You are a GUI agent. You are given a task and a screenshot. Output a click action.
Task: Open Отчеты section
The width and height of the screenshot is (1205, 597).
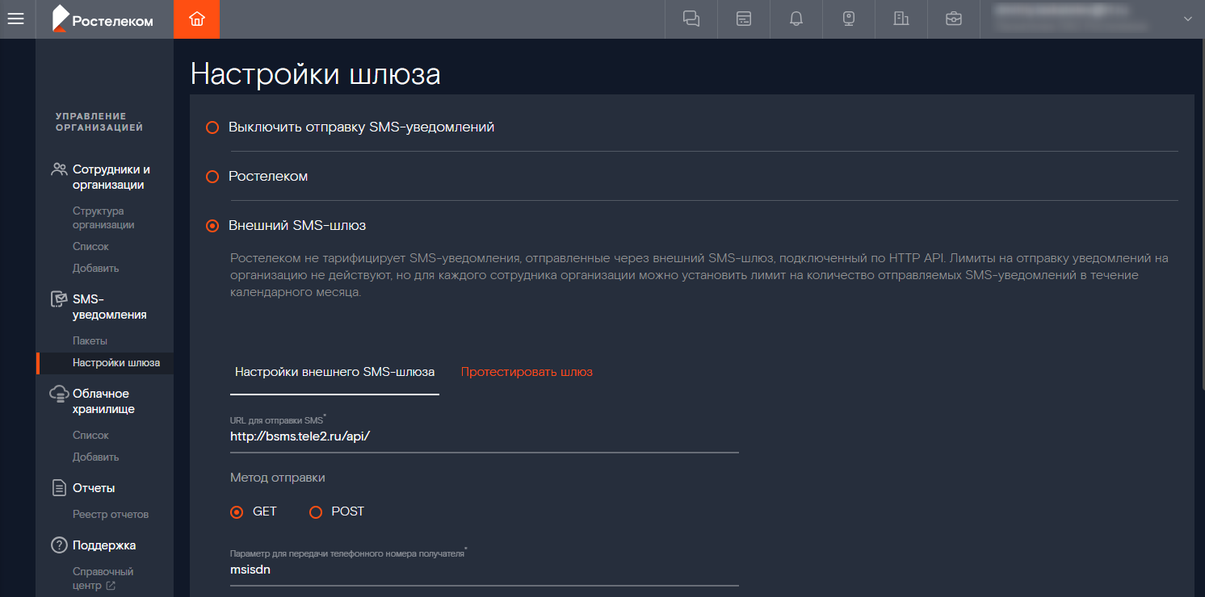tap(94, 488)
